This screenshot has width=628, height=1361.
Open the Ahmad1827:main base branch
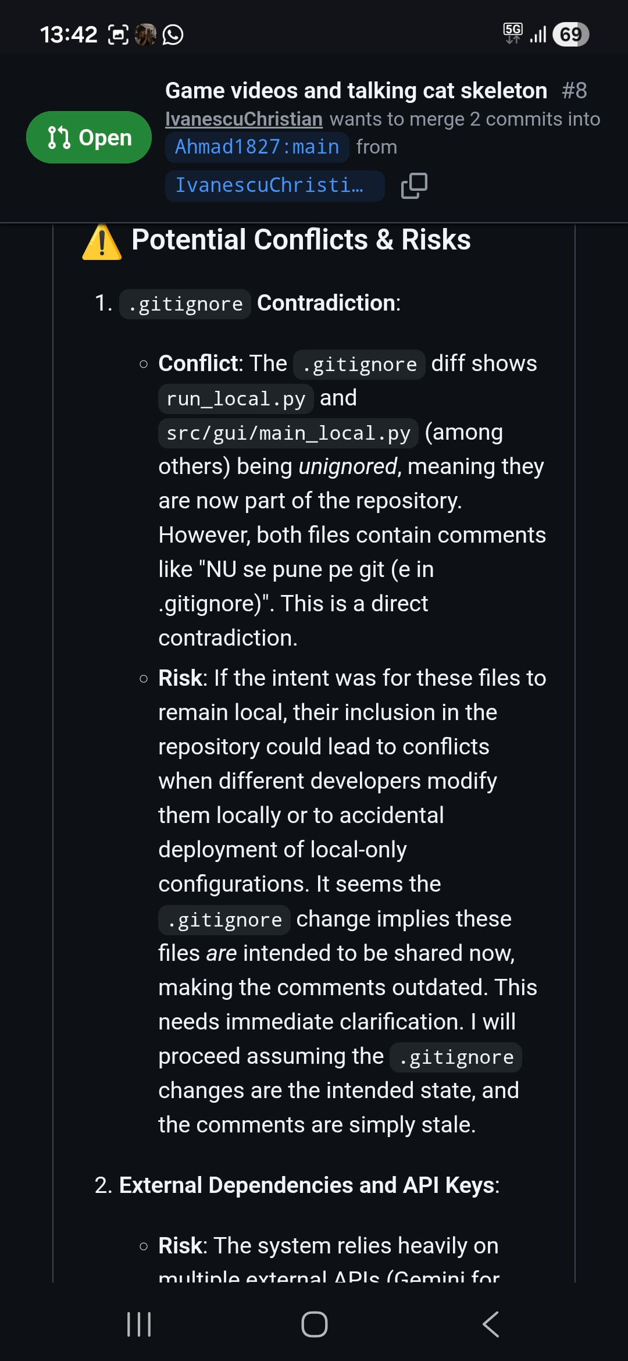[257, 147]
